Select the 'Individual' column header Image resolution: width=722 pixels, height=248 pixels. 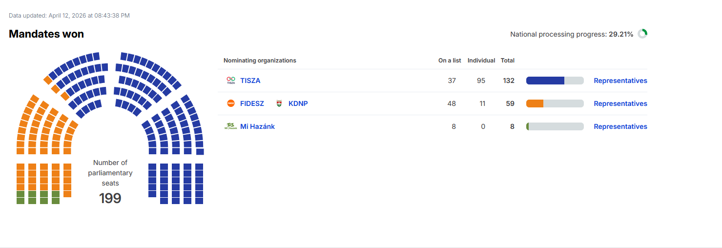(x=481, y=61)
